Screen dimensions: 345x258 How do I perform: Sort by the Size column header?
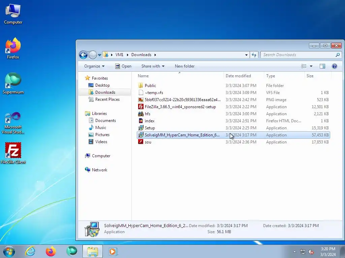point(318,76)
